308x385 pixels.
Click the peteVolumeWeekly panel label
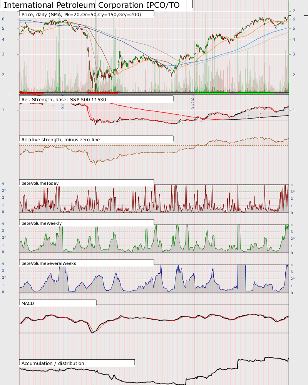click(42, 223)
